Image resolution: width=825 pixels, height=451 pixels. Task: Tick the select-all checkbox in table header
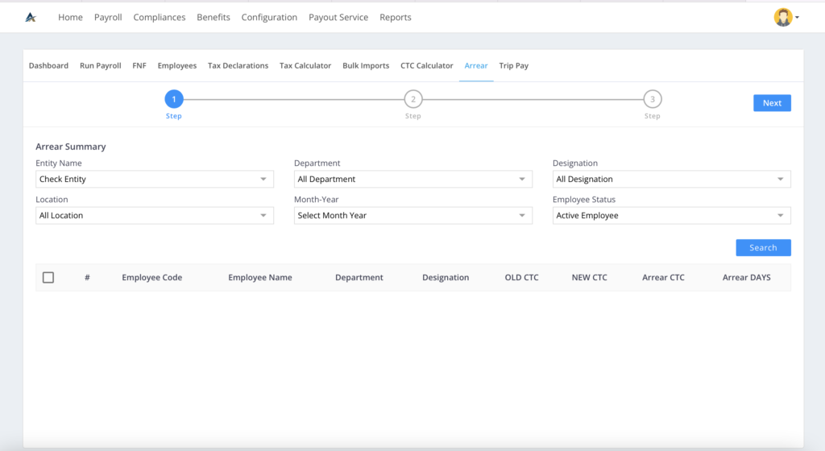click(48, 278)
